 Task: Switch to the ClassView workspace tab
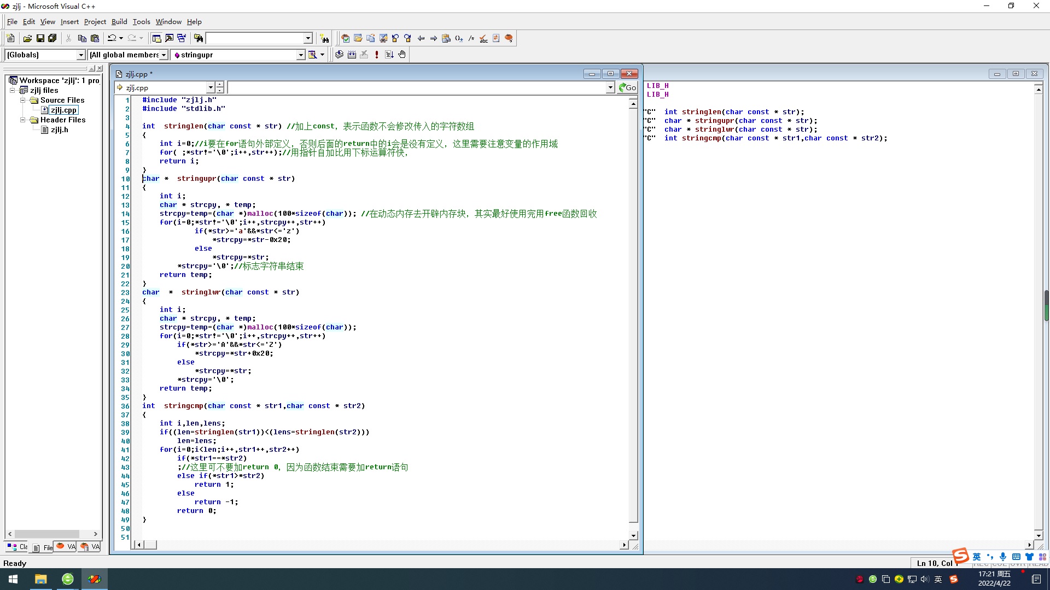point(17,546)
